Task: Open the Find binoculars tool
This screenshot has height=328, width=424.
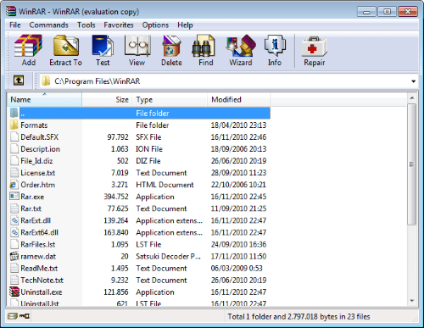Action: [x=206, y=50]
